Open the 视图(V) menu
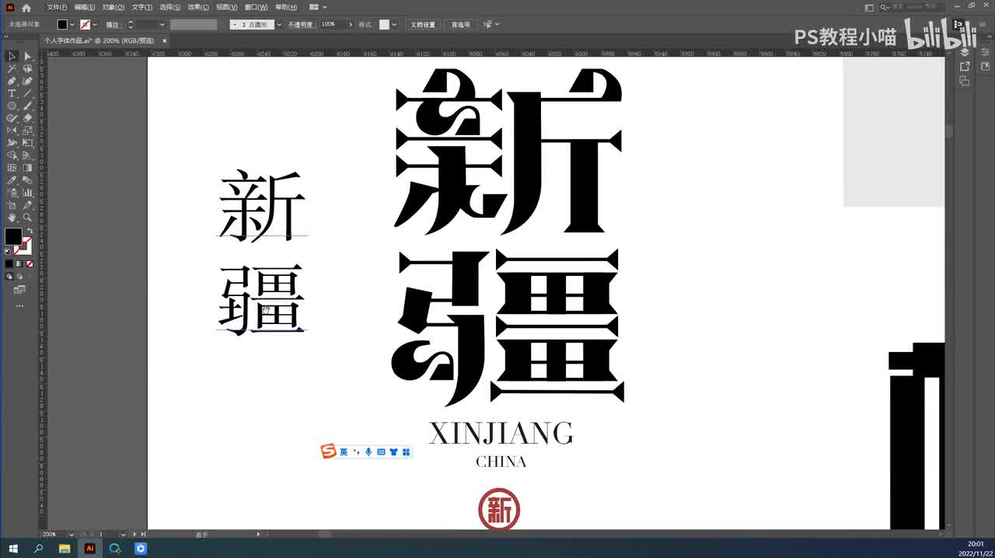This screenshot has height=558, width=995. [227, 7]
